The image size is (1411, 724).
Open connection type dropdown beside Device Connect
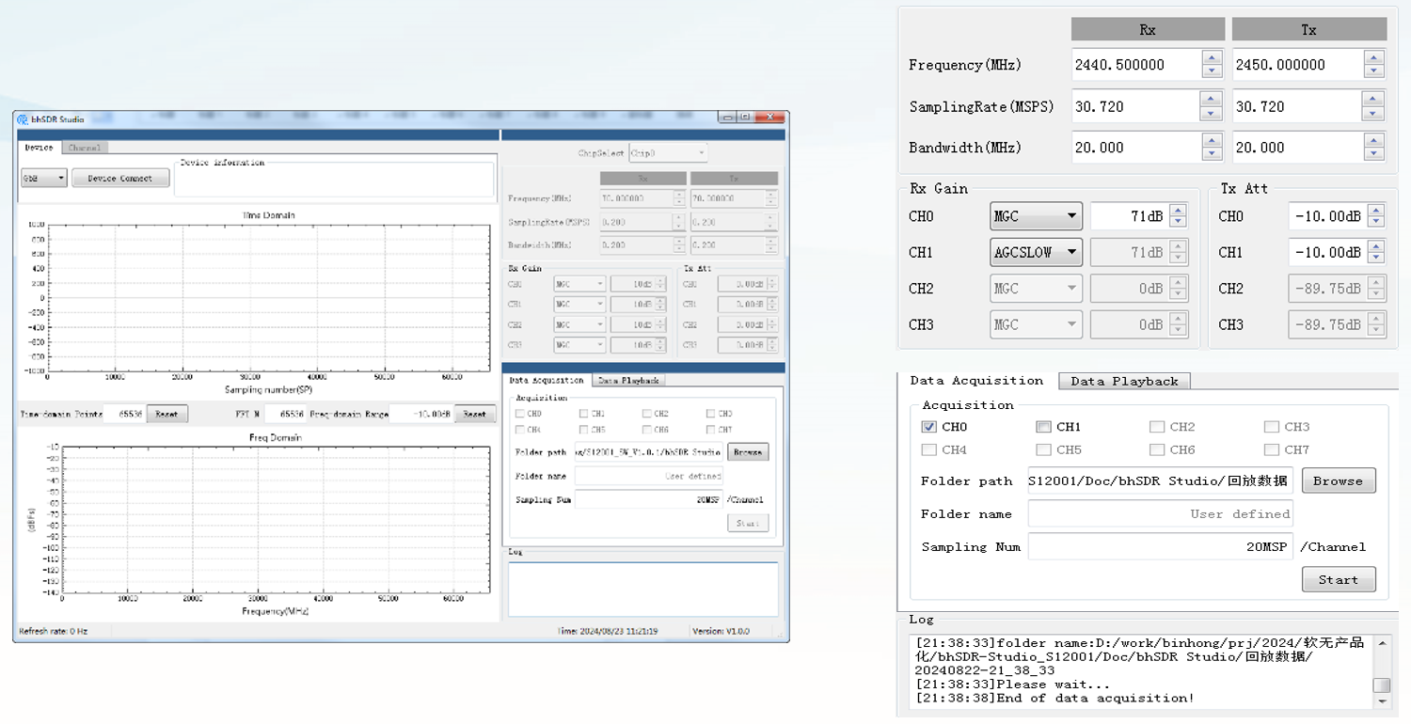click(44, 178)
